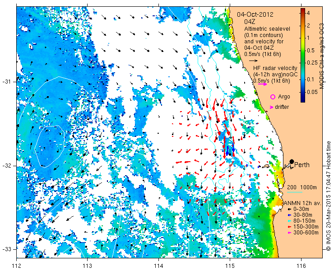Click the cyan 200 1000m isobath legend line
This screenshot has height=271, width=334.
[x=295, y=192]
